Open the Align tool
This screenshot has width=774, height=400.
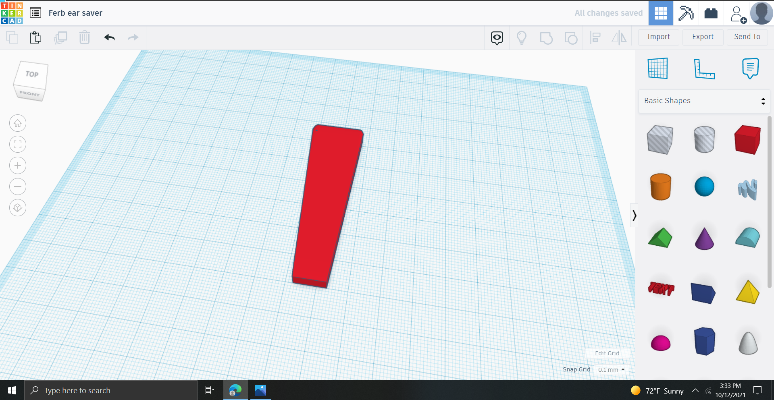click(x=595, y=37)
